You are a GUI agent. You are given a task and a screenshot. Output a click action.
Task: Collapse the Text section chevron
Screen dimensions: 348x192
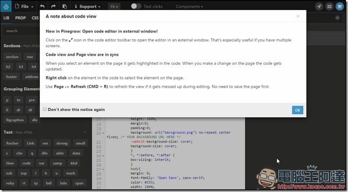[x=85, y=132]
